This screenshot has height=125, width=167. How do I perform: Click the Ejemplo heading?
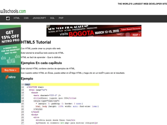[x=27, y=79]
